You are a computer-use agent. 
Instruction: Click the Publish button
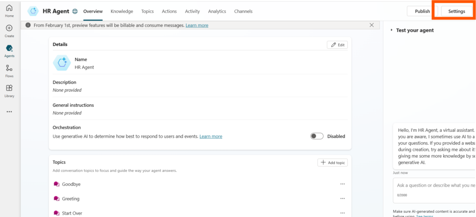coord(422,11)
